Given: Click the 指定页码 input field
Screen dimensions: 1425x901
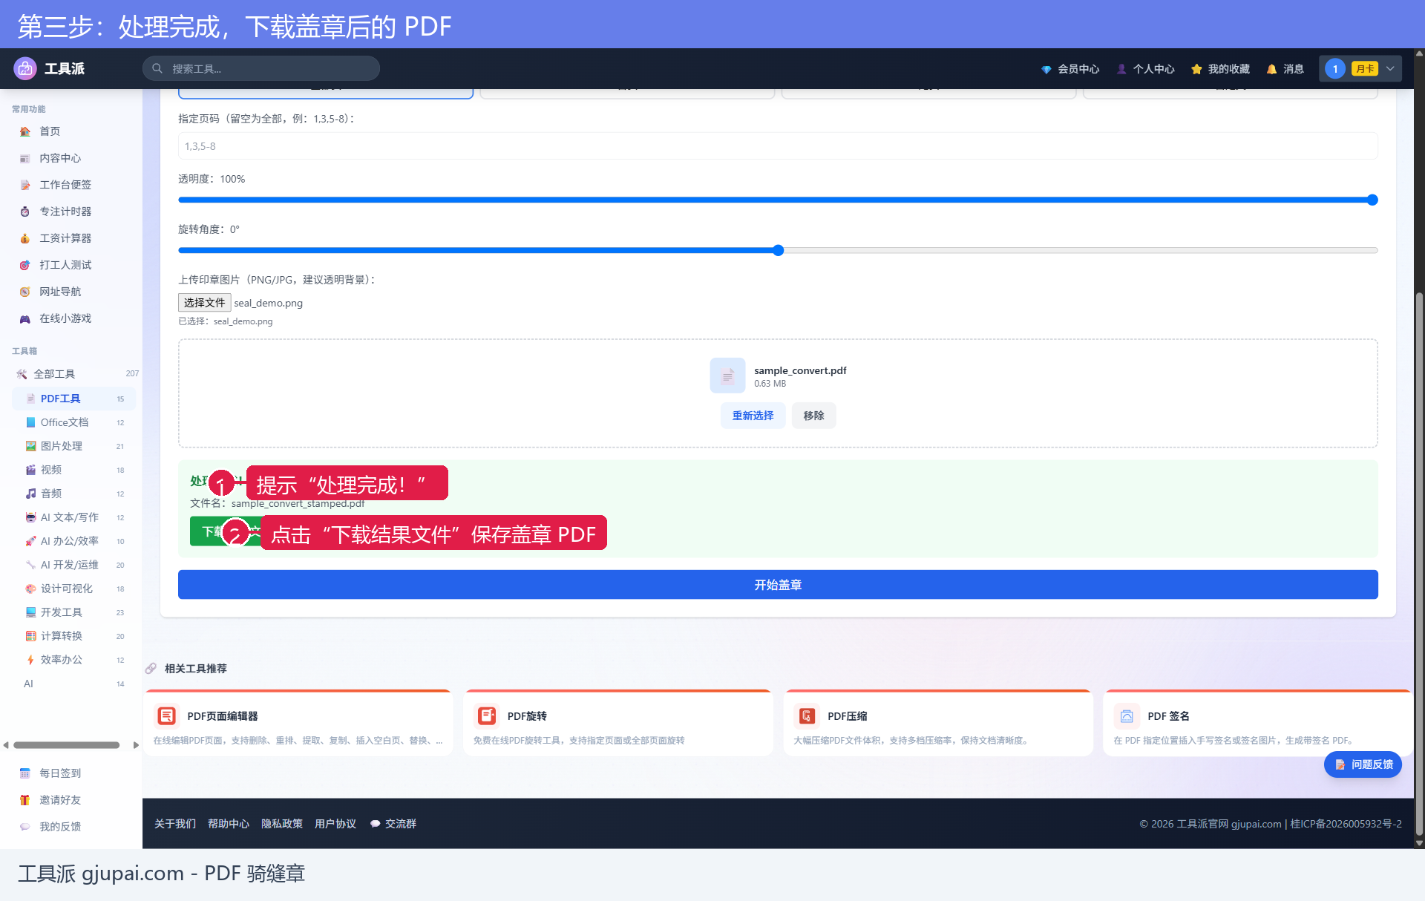Looking at the screenshot, I should click(778, 146).
